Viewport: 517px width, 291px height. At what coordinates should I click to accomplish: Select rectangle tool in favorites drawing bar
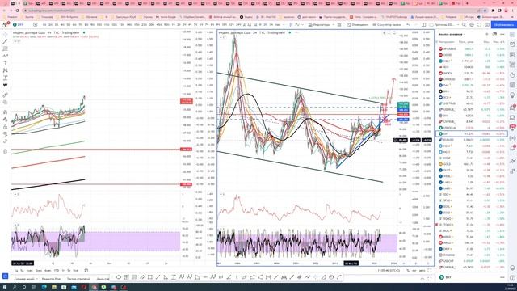150,277
